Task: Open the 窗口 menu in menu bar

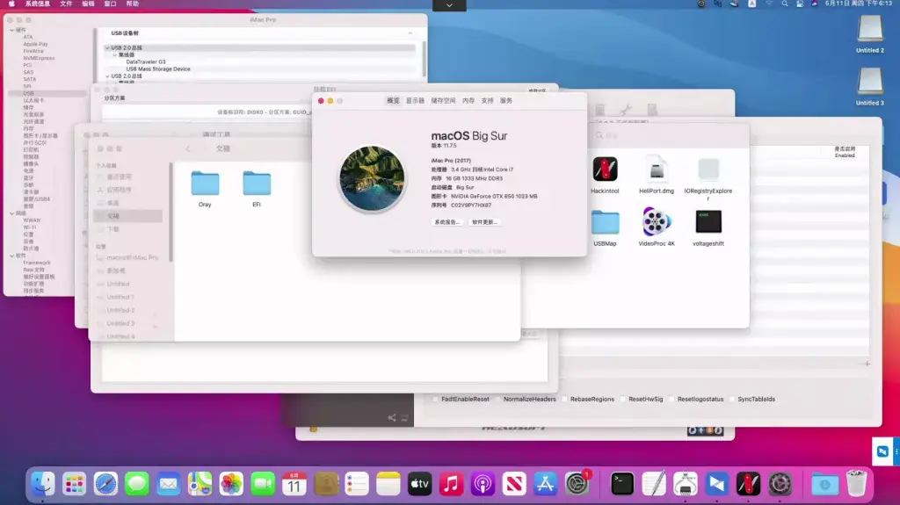Action: pyautogui.click(x=110, y=4)
